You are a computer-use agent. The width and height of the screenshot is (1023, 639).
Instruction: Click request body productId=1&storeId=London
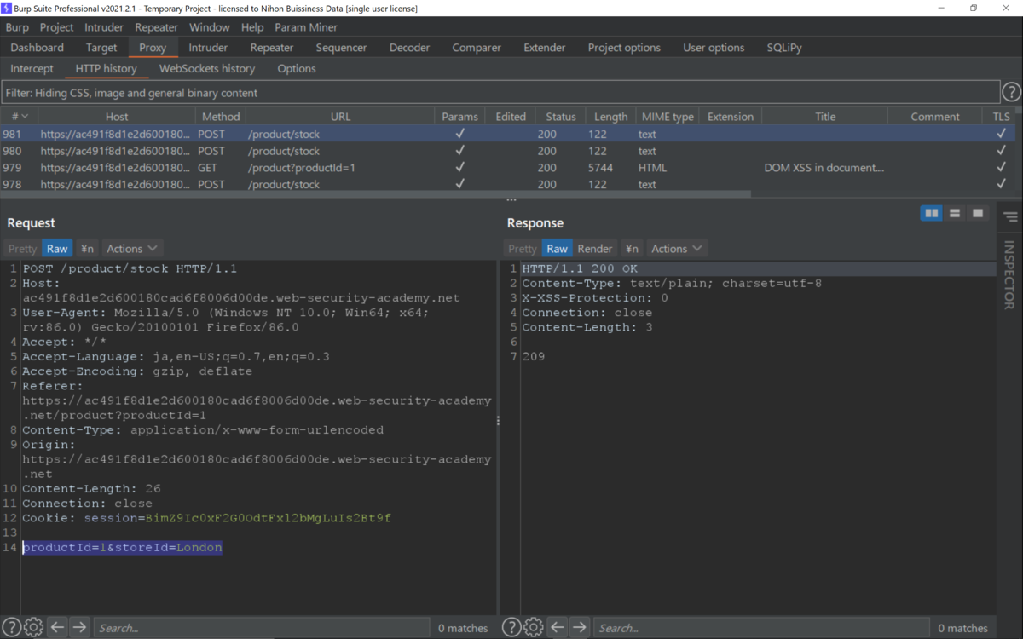coord(122,548)
